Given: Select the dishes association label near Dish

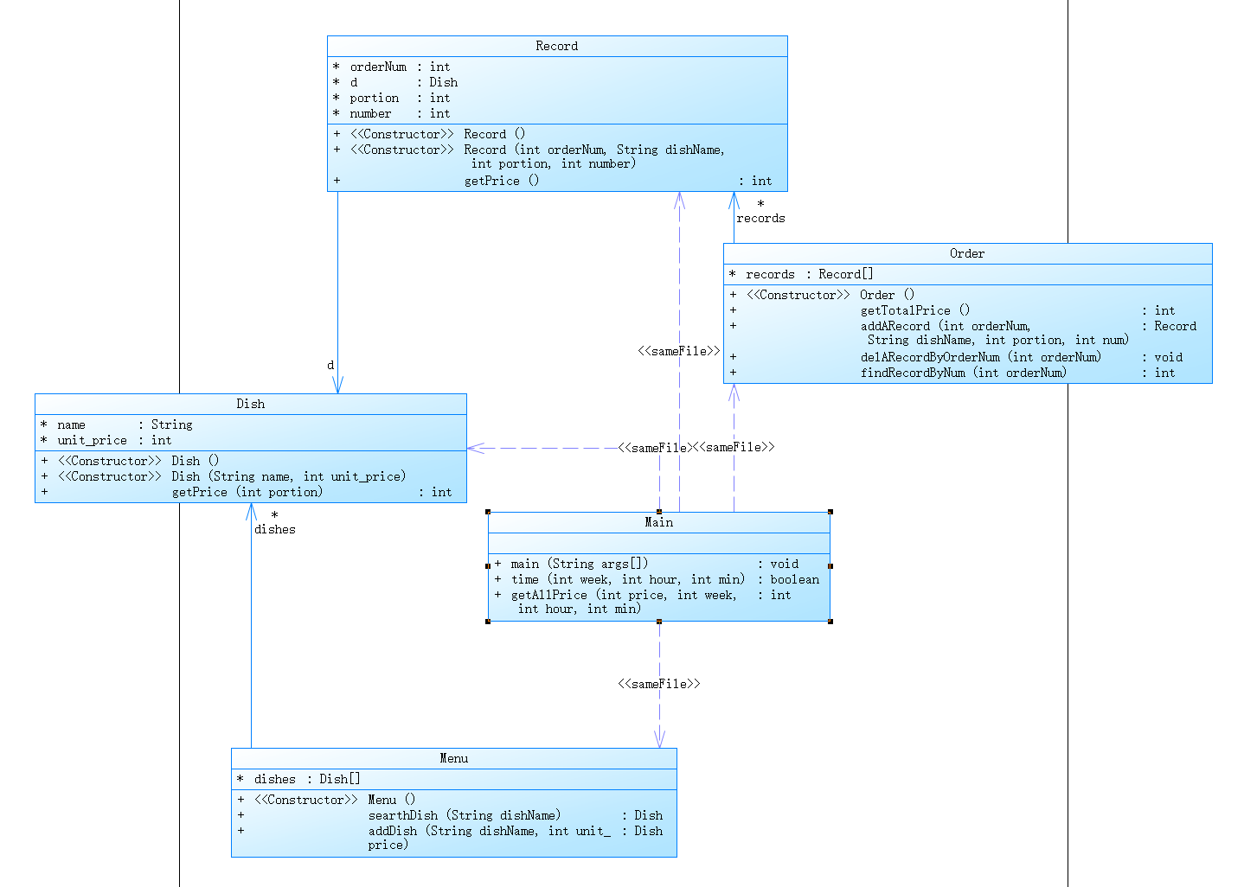Looking at the screenshot, I should click(275, 529).
